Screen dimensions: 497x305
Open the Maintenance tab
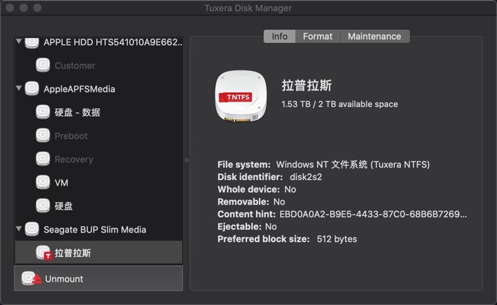coord(375,37)
